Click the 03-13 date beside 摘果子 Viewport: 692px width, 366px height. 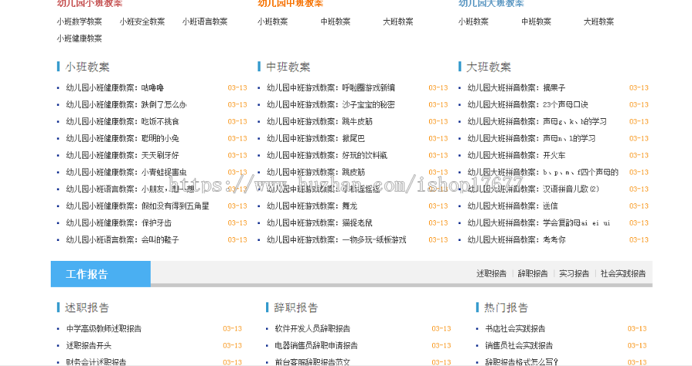point(639,87)
